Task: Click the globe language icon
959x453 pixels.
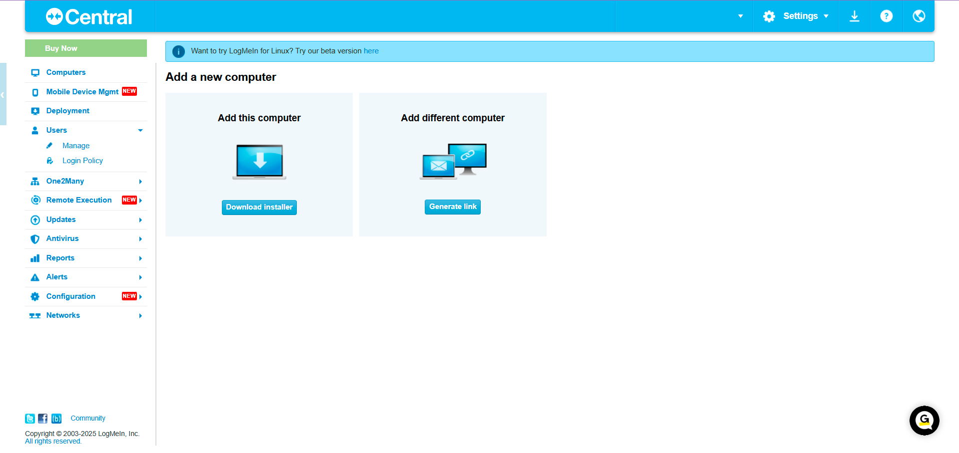Action: pos(919,16)
